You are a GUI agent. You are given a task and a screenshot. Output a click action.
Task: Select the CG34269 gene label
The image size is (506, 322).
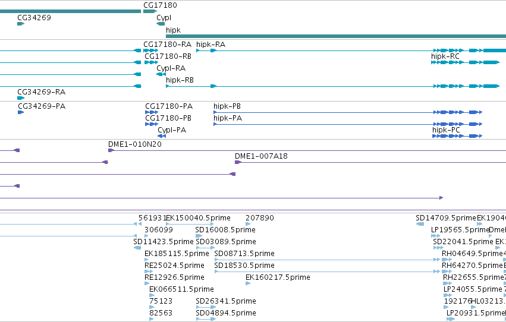click(34, 18)
